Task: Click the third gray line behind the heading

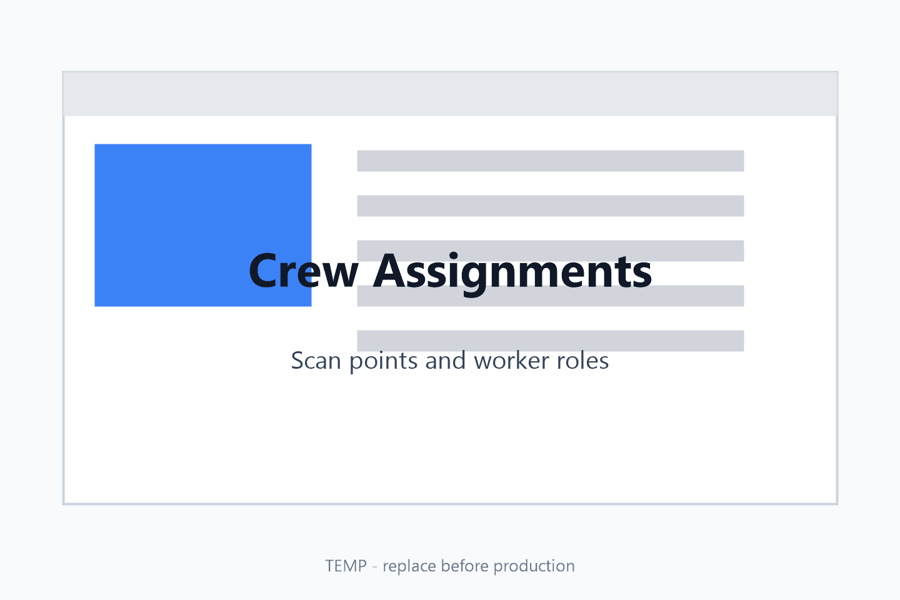Action: [551, 251]
